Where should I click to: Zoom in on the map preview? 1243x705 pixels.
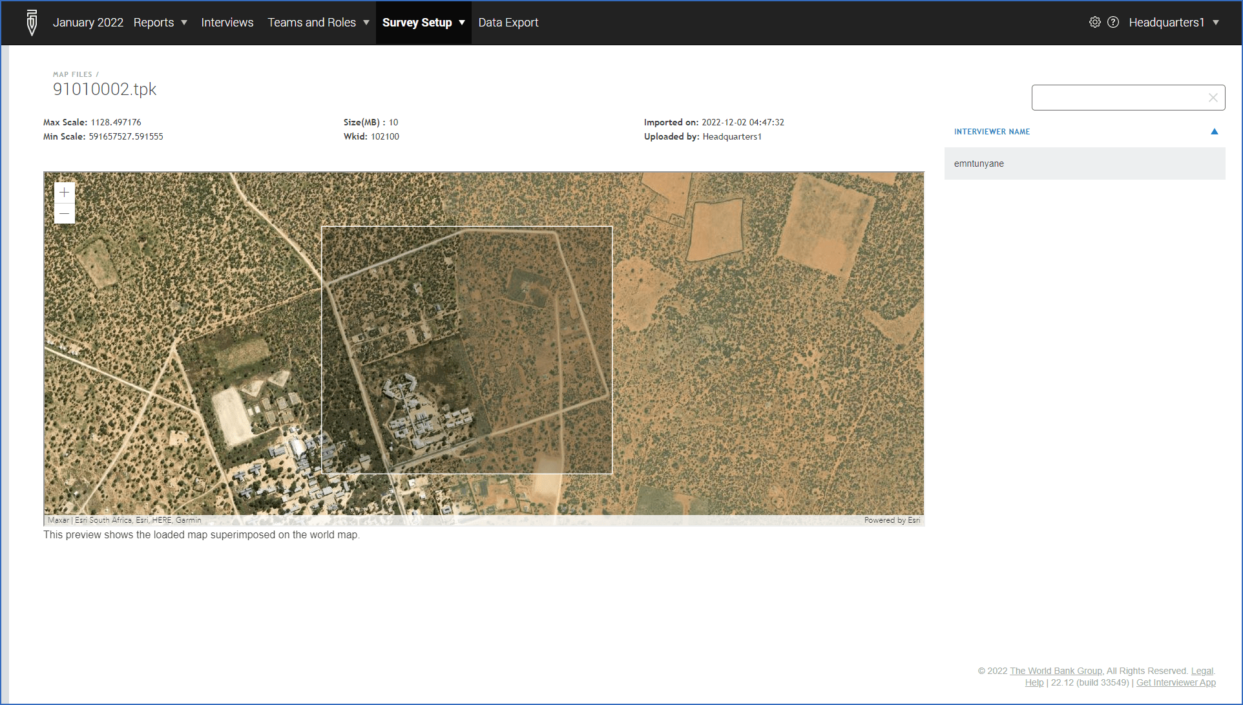pos(65,193)
